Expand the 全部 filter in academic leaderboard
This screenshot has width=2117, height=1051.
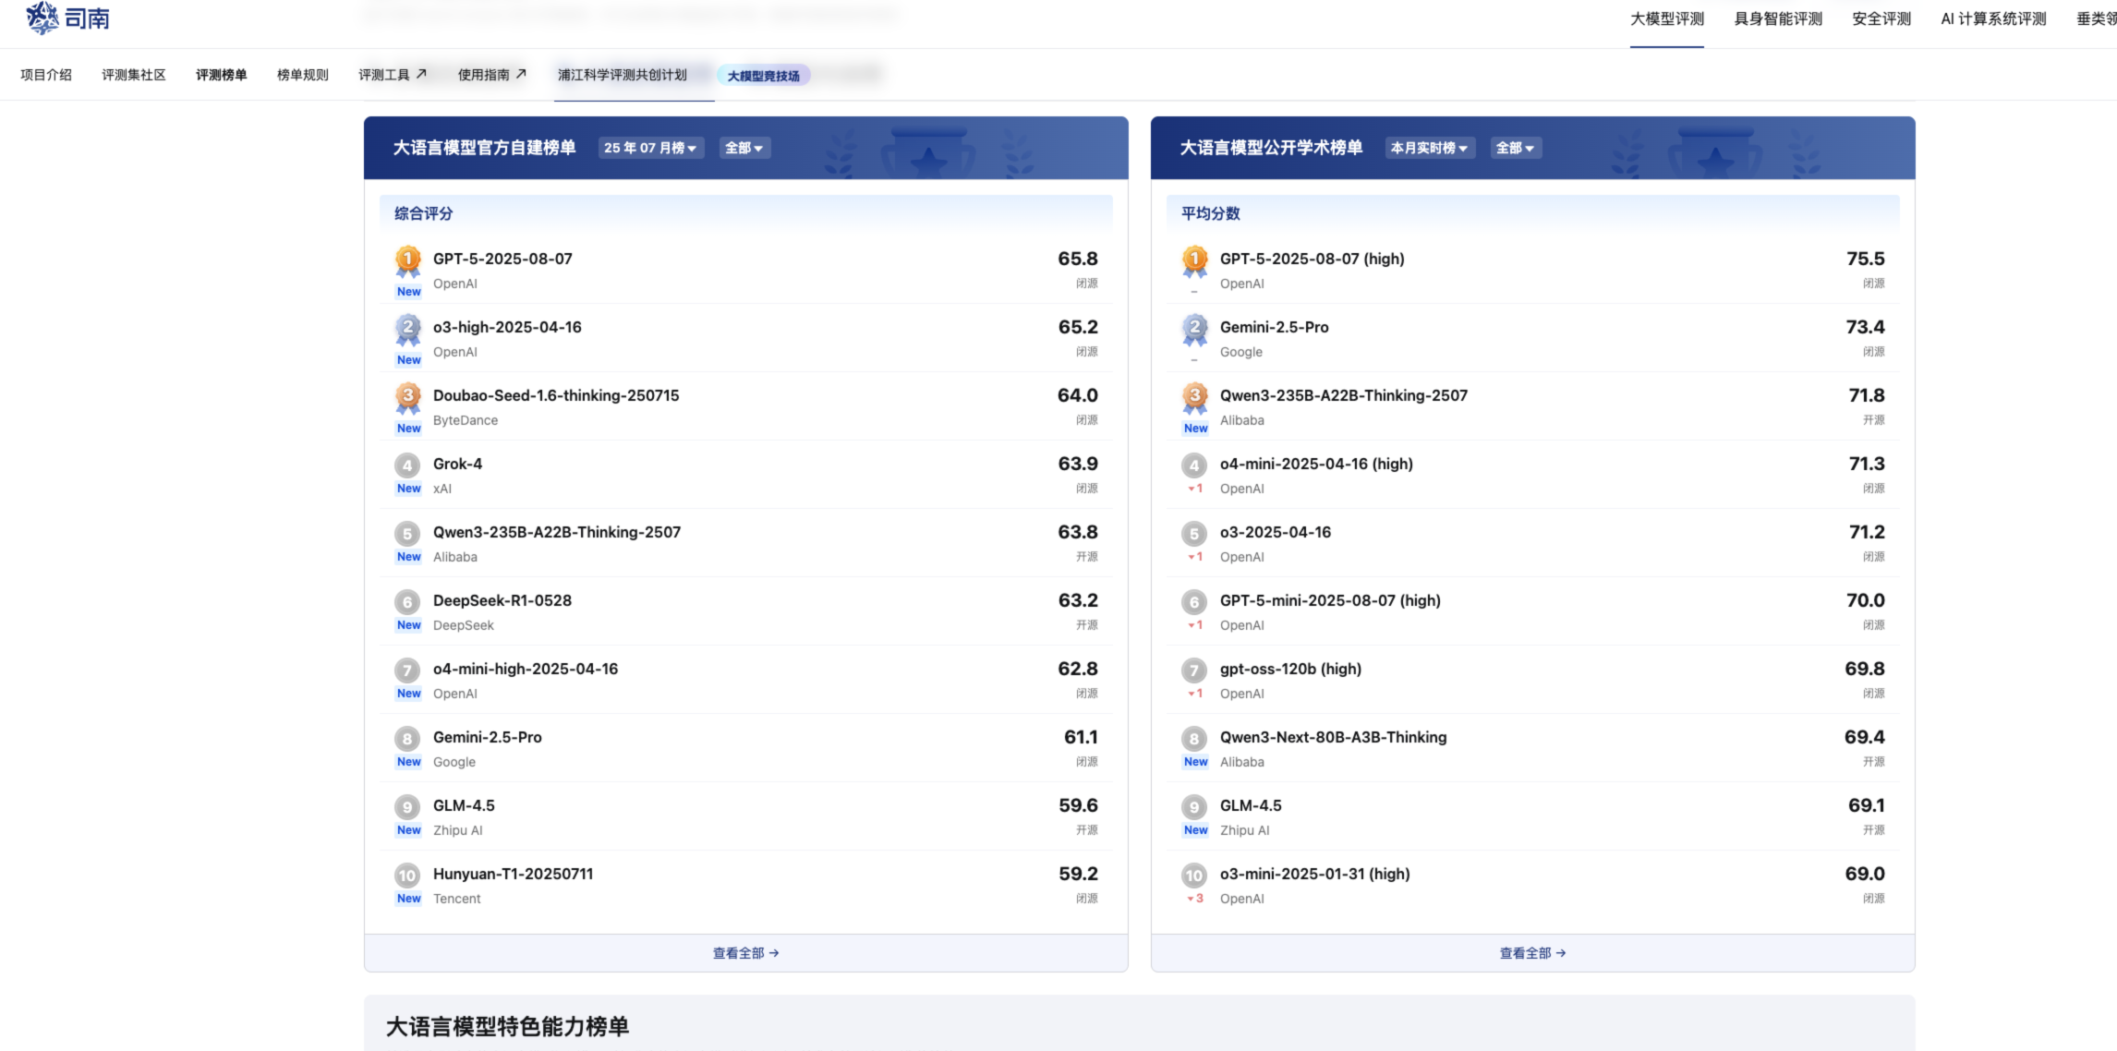(x=1515, y=148)
